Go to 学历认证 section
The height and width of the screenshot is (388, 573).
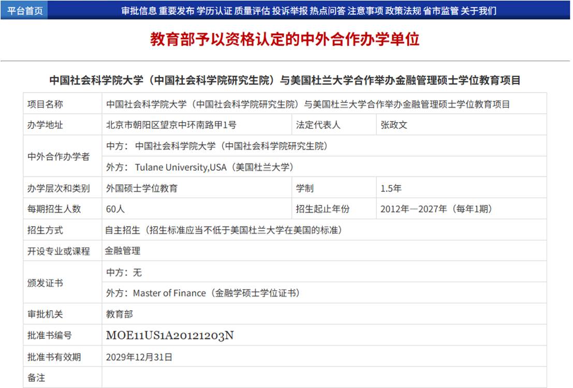tap(214, 11)
